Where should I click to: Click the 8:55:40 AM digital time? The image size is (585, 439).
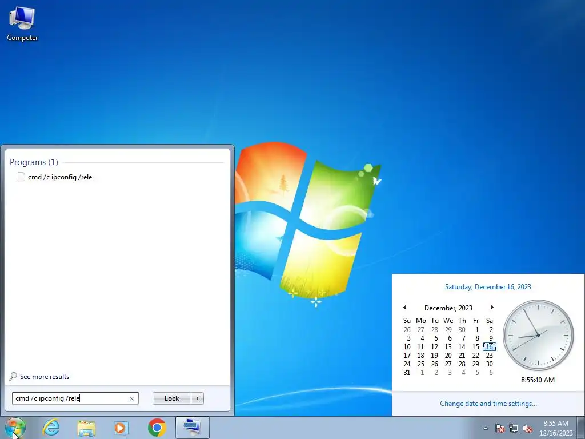(x=538, y=380)
